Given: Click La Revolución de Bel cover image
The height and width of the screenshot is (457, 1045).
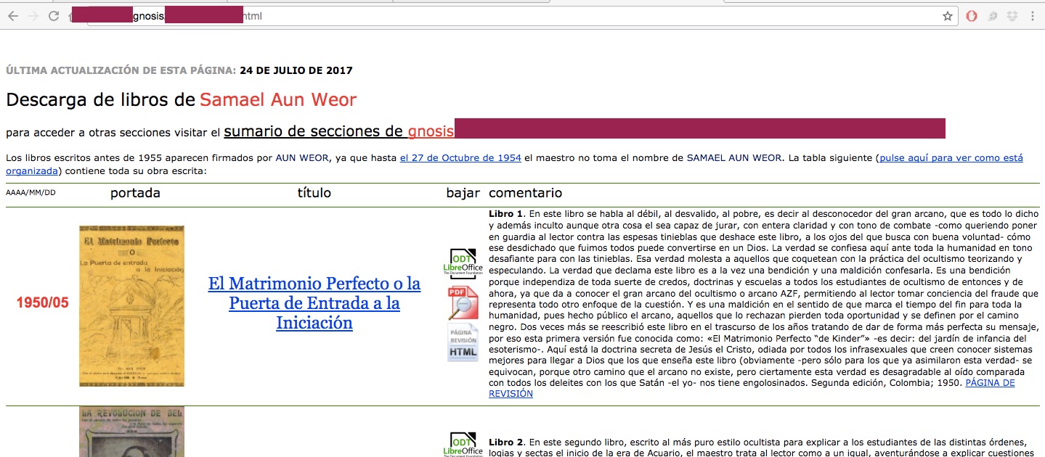Looking at the screenshot, I should [131, 432].
